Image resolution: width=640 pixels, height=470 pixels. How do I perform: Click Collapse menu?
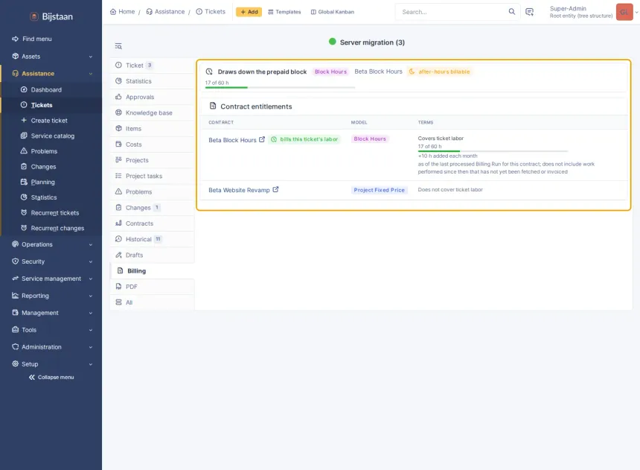tap(51, 377)
